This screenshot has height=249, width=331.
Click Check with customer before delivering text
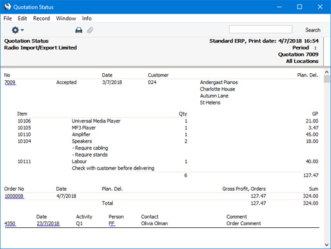(113, 168)
